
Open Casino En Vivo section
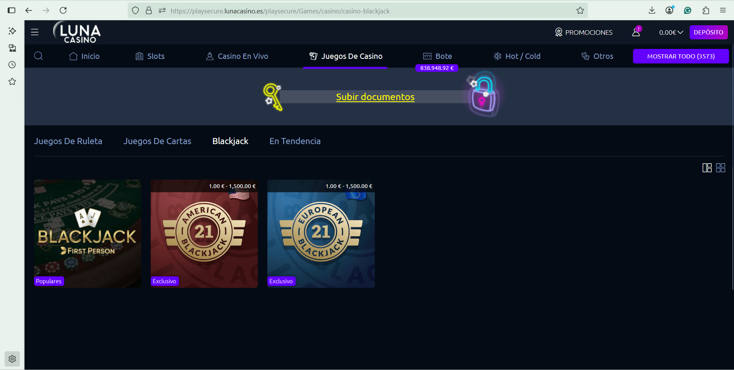pos(237,56)
